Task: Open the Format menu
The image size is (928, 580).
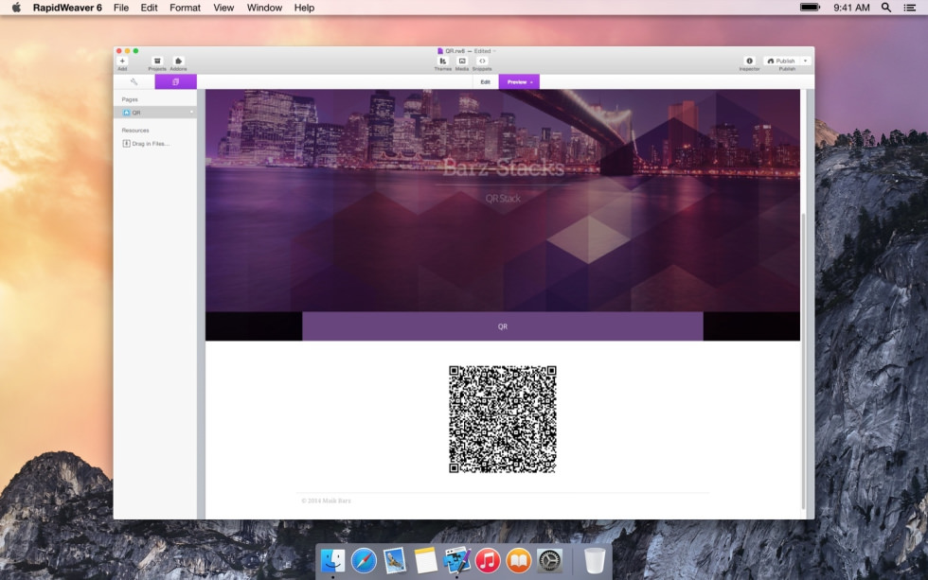Action: tap(186, 8)
